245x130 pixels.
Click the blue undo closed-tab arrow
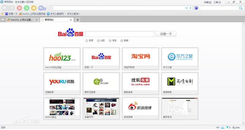[41, 8]
